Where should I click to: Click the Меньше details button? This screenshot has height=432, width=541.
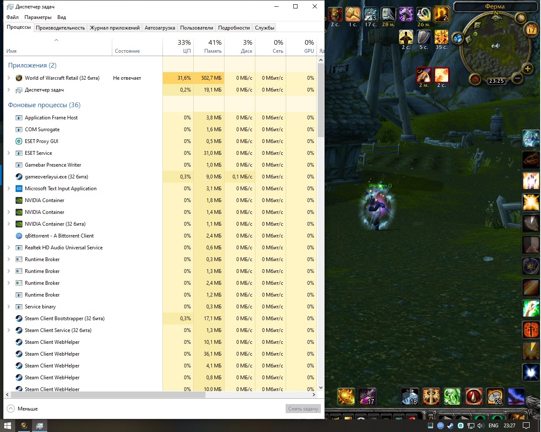coord(23,409)
